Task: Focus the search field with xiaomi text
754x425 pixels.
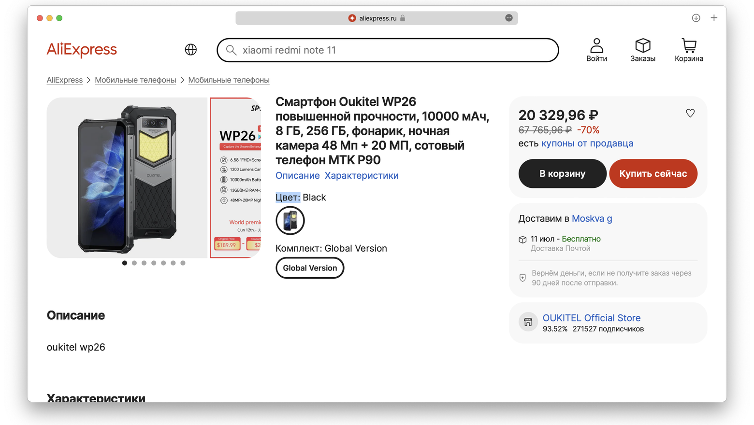Action: tap(388, 50)
